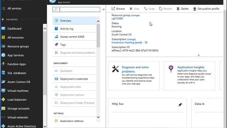Open Deployment slots menu item
This screenshot has width=227, height=128.
[74, 87]
